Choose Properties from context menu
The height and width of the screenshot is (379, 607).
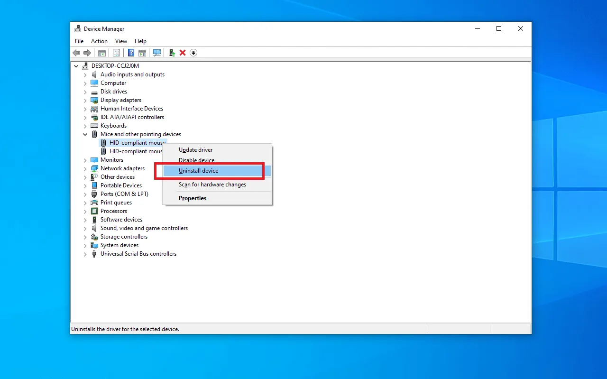(217, 198)
